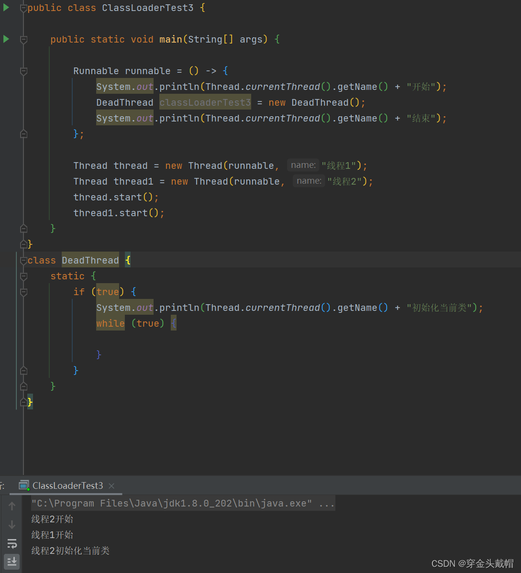Toggle scroll-to-end in the console toolbar
The height and width of the screenshot is (573, 521).
(11, 562)
